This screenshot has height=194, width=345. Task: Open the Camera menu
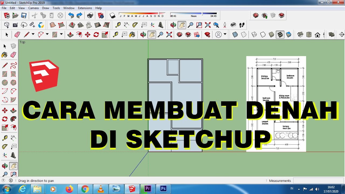coord(33,8)
